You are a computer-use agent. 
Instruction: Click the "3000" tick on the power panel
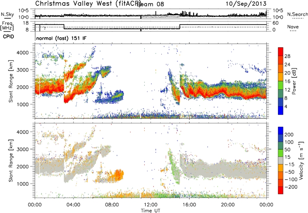22,70
